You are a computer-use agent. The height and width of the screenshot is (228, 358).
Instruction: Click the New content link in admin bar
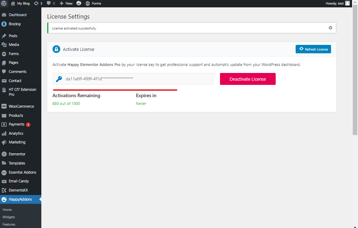point(69,4)
